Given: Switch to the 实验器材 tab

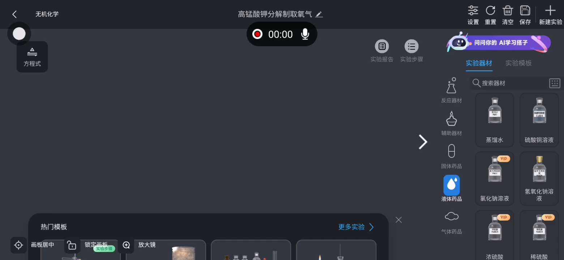Looking at the screenshot, I should coord(479,63).
